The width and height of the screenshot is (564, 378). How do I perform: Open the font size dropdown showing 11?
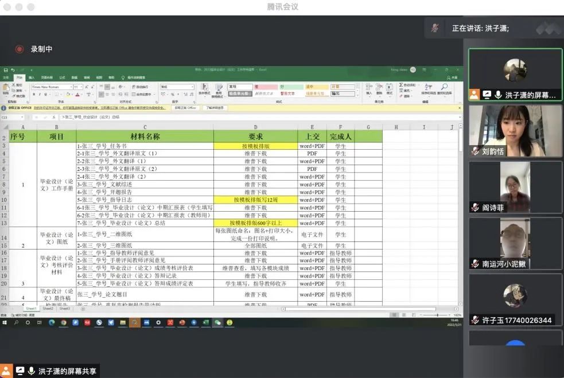click(82, 87)
